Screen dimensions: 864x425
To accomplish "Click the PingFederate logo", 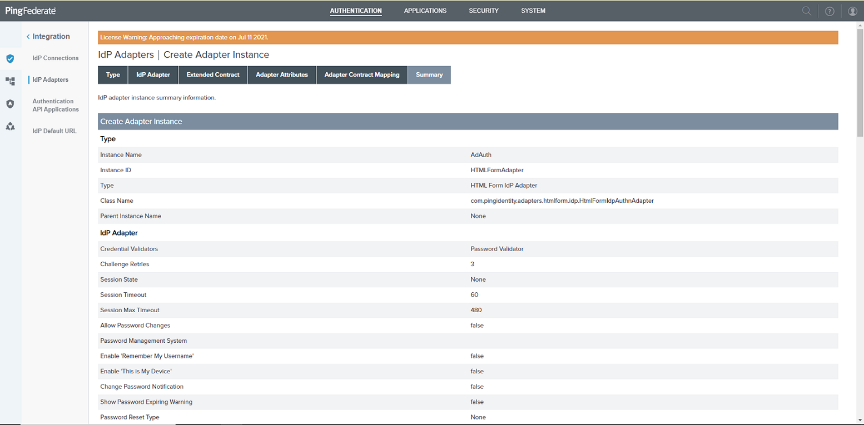I will [30, 11].
